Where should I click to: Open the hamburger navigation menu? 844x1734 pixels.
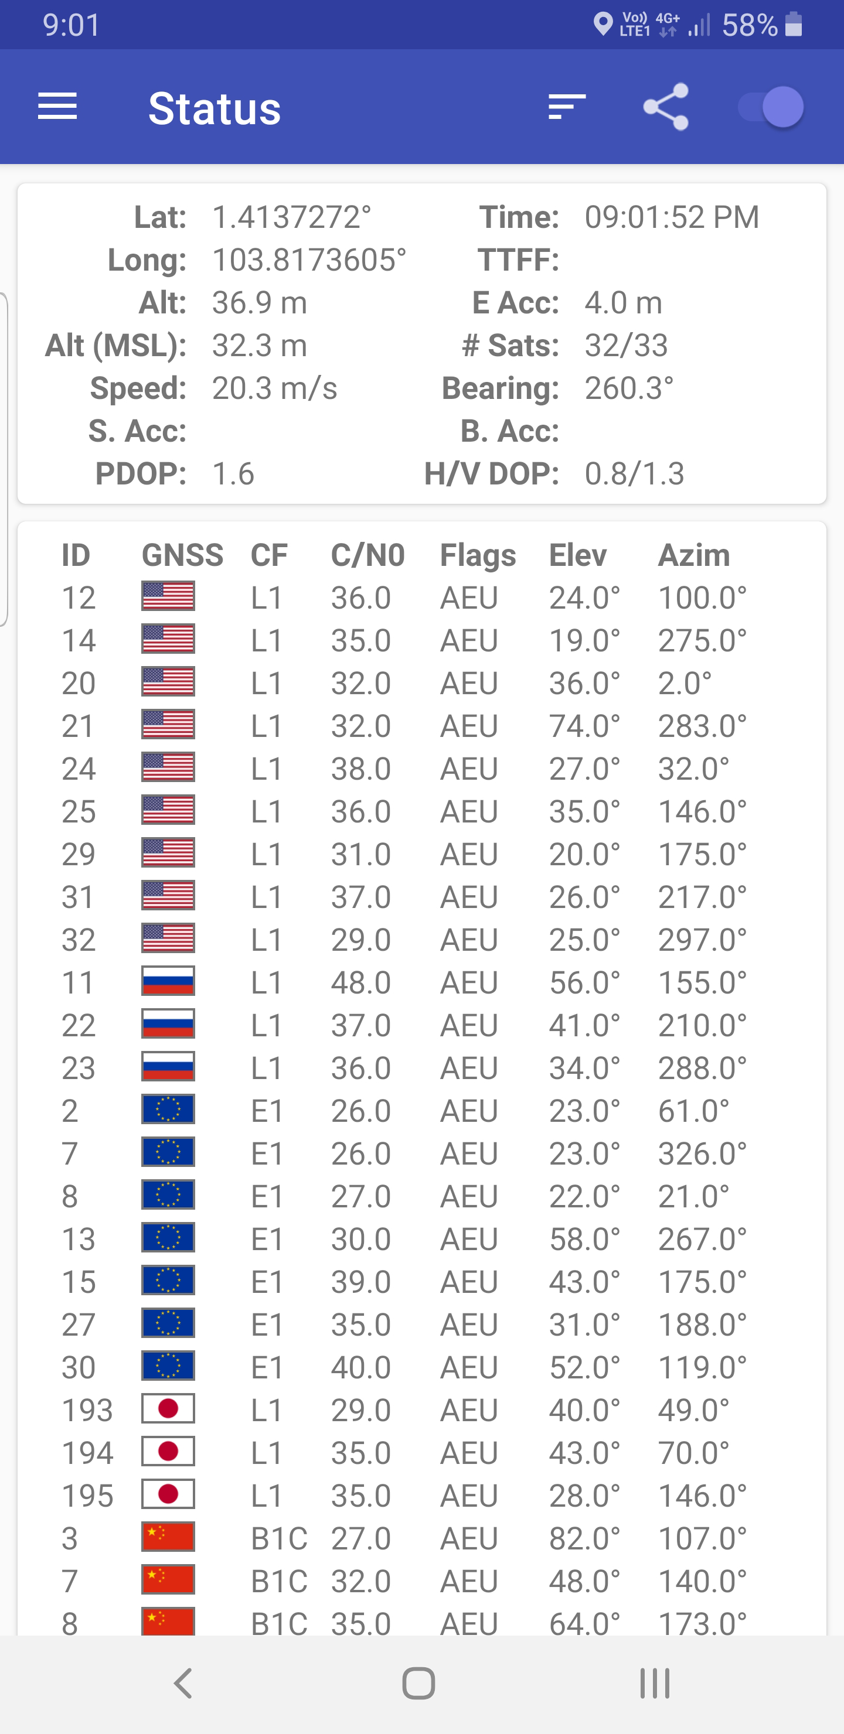tap(57, 107)
